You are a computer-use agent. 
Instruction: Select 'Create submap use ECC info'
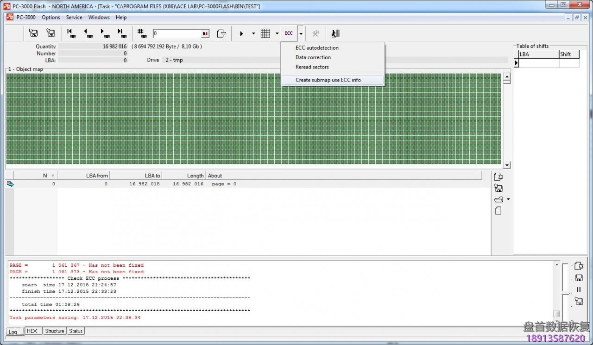point(328,80)
